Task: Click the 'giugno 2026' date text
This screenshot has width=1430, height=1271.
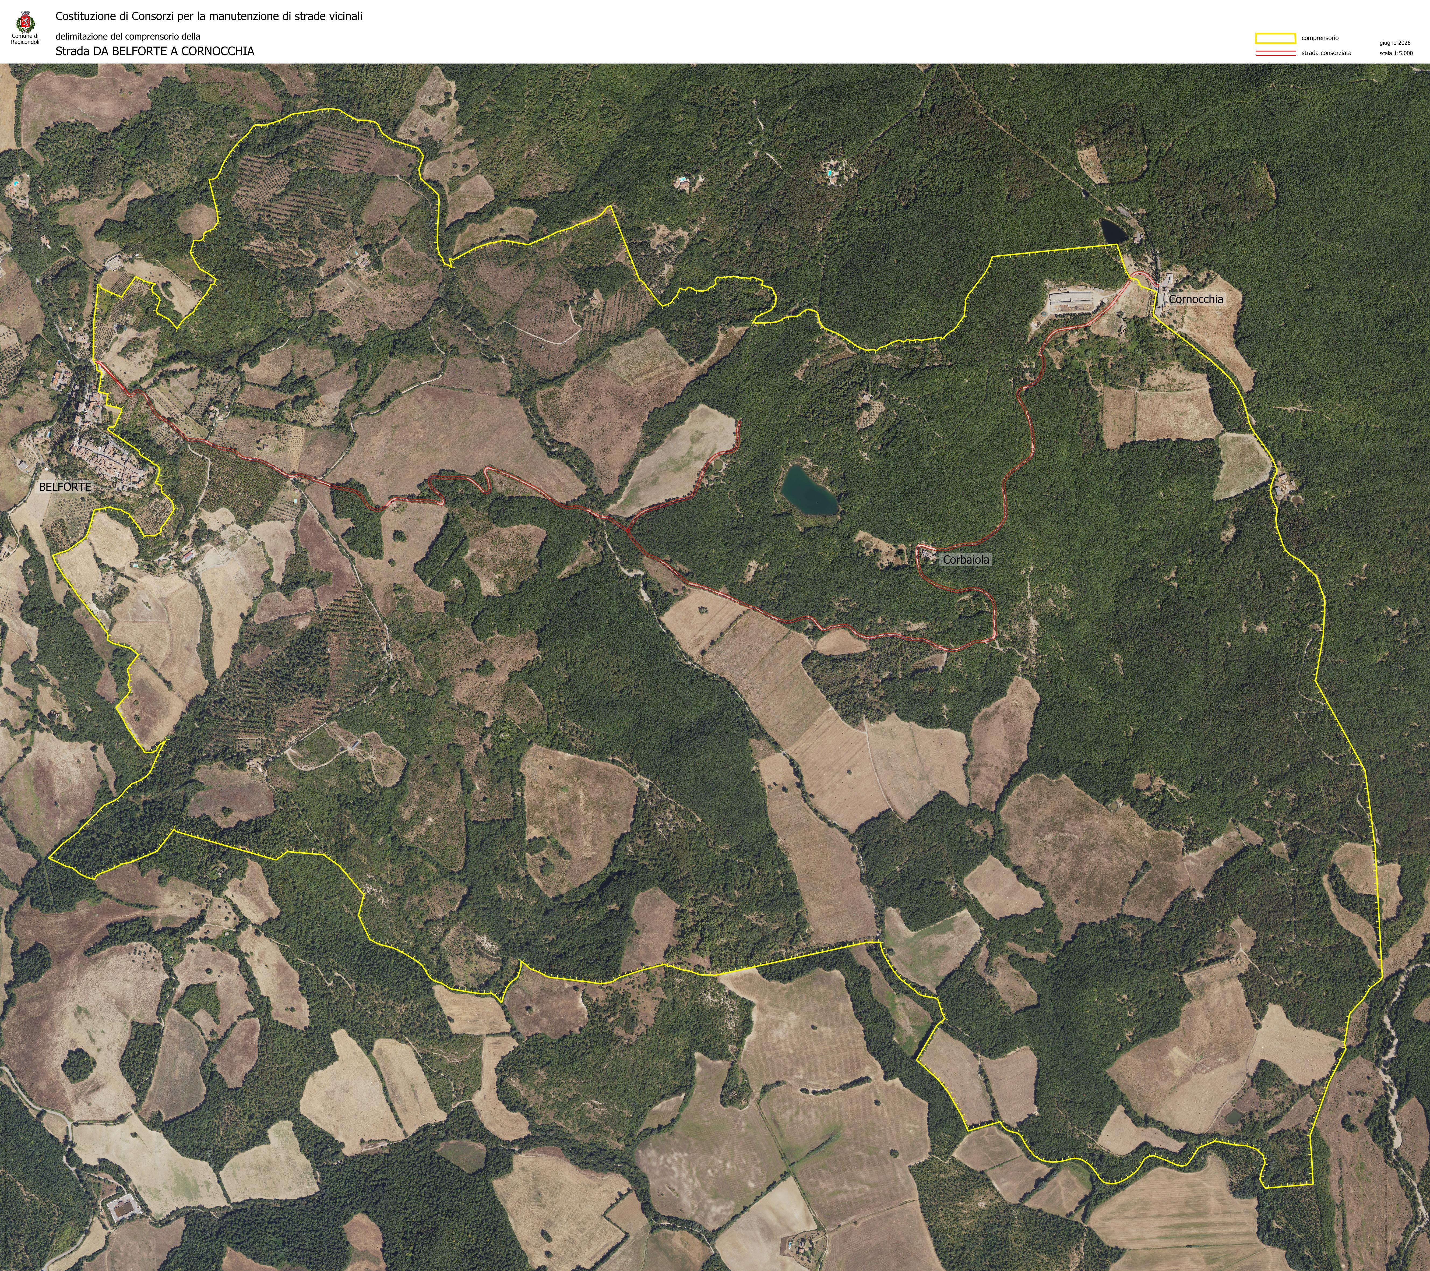Action: pos(1395,43)
